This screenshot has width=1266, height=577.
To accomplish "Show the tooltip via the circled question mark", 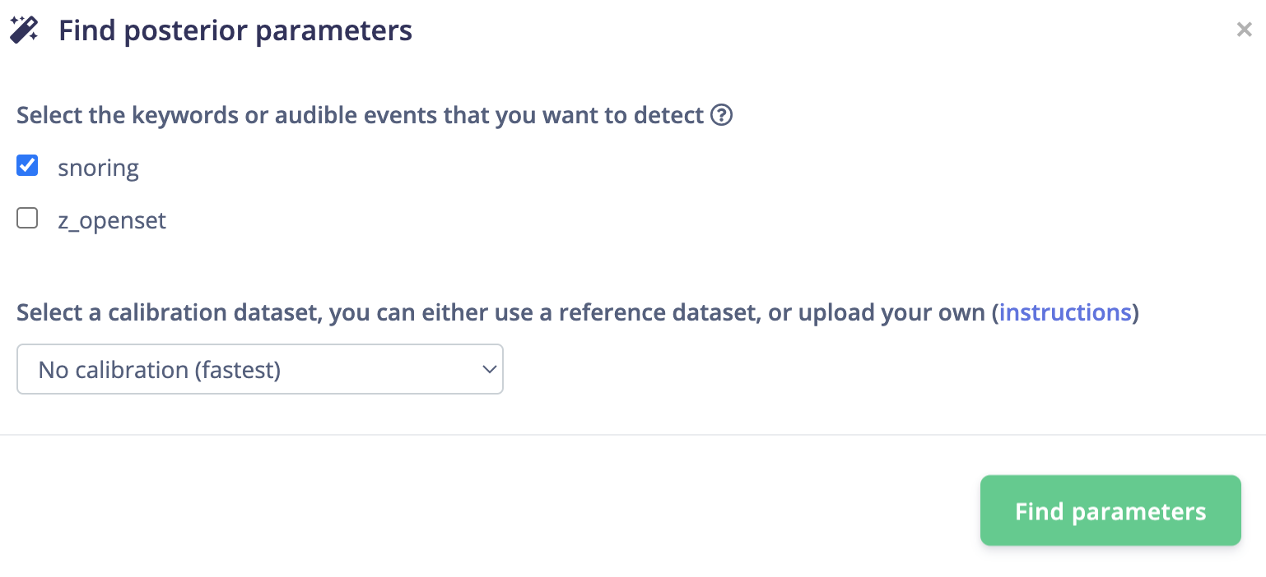I will pos(721,115).
